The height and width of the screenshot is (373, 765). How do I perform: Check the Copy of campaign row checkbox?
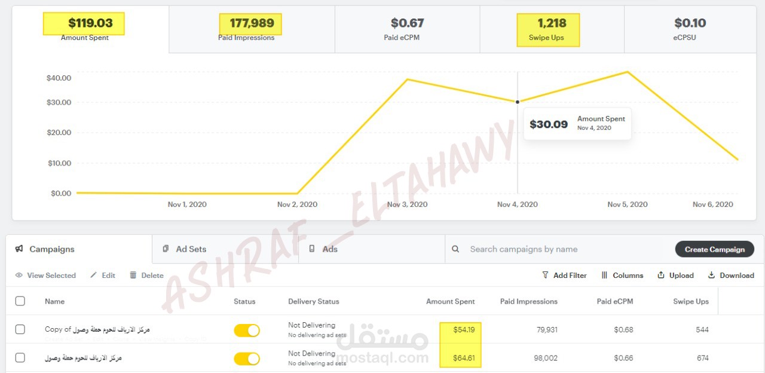(x=20, y=329)
